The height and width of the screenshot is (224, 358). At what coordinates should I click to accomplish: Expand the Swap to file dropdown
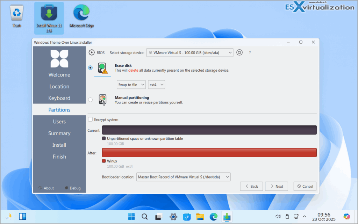click(131, 84)
